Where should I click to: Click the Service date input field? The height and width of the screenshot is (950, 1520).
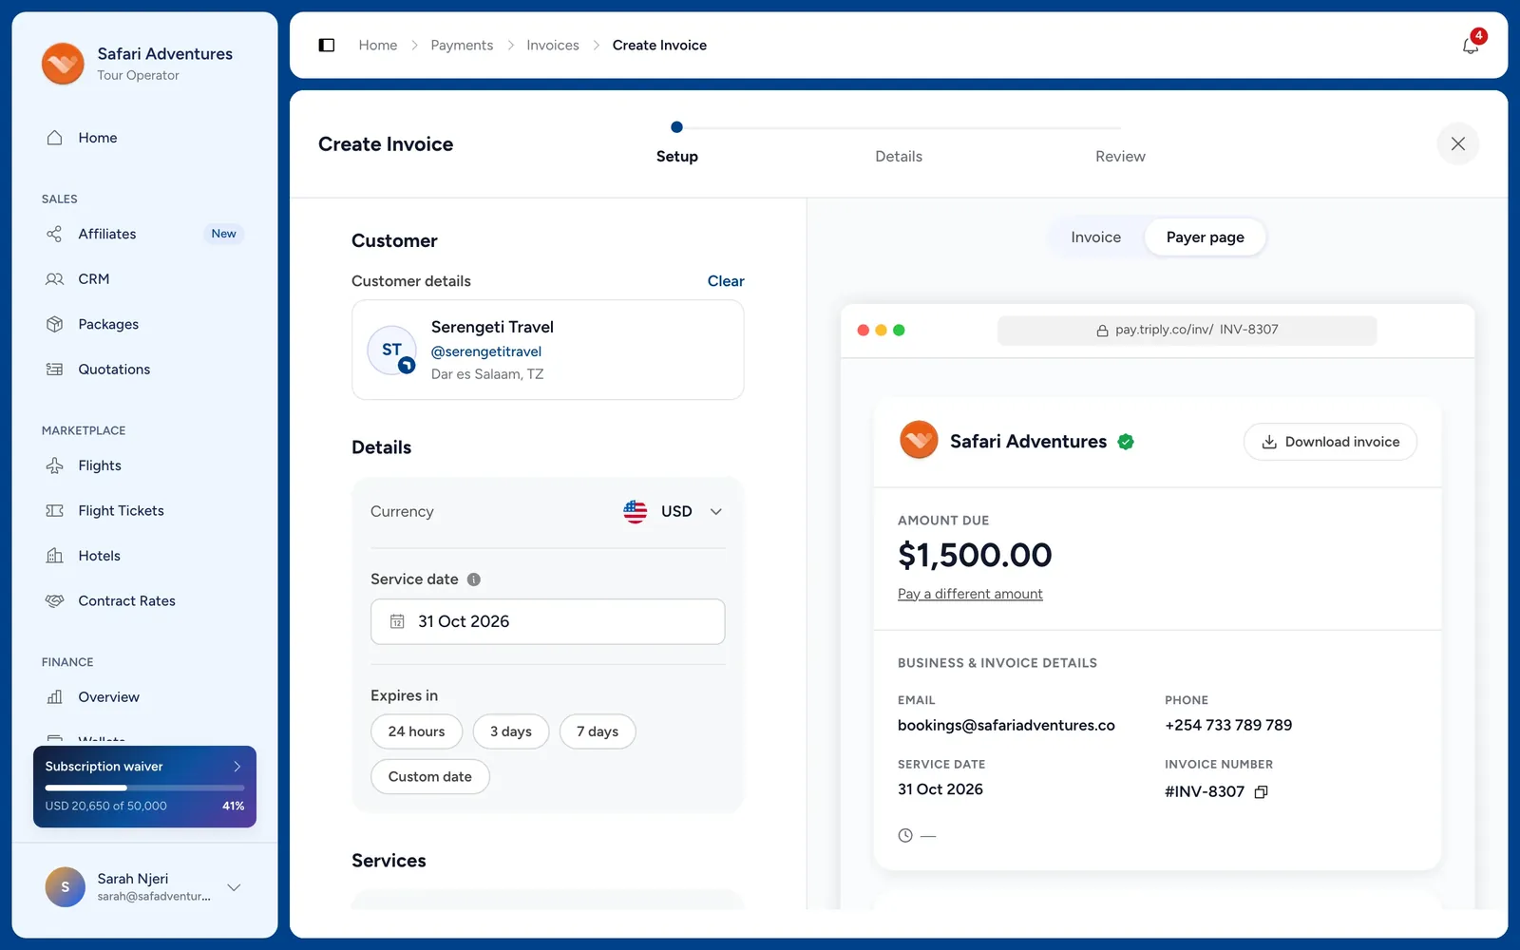point(548,621)
